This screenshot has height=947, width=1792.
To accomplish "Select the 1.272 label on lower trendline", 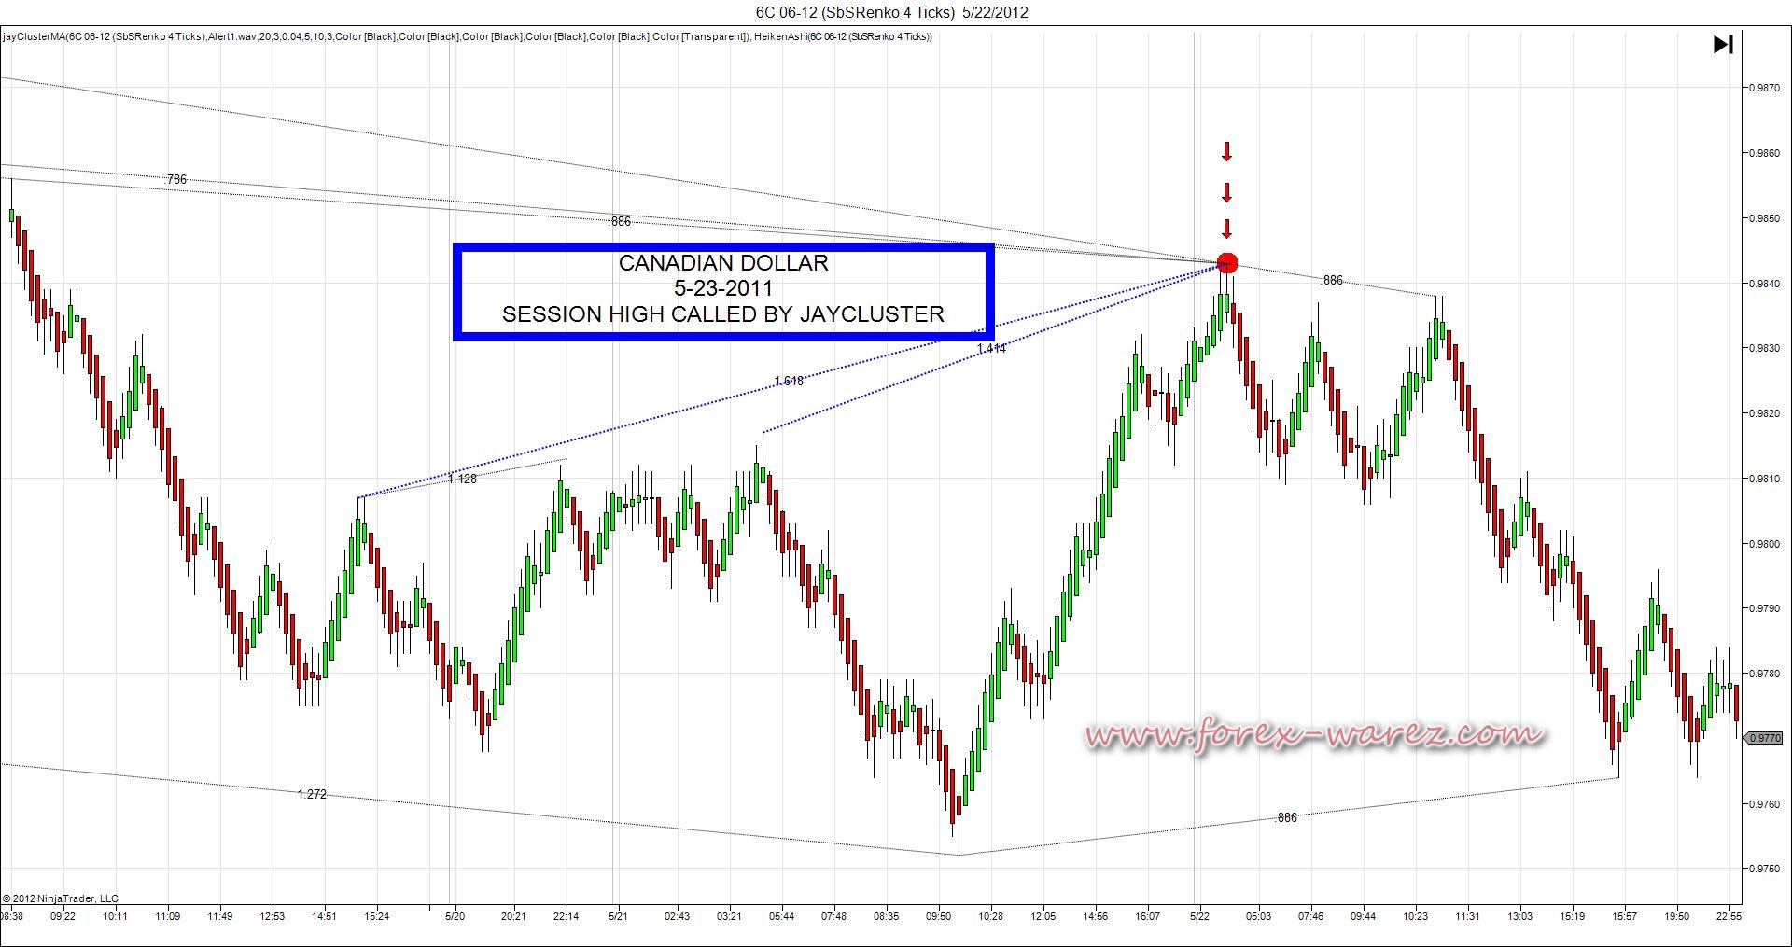I will click(312, 794).
